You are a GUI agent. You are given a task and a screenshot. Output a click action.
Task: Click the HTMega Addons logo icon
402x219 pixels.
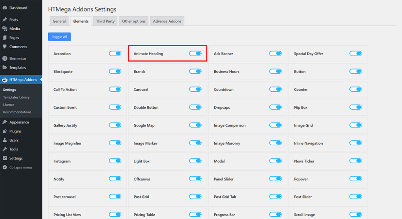click(5, 80)
